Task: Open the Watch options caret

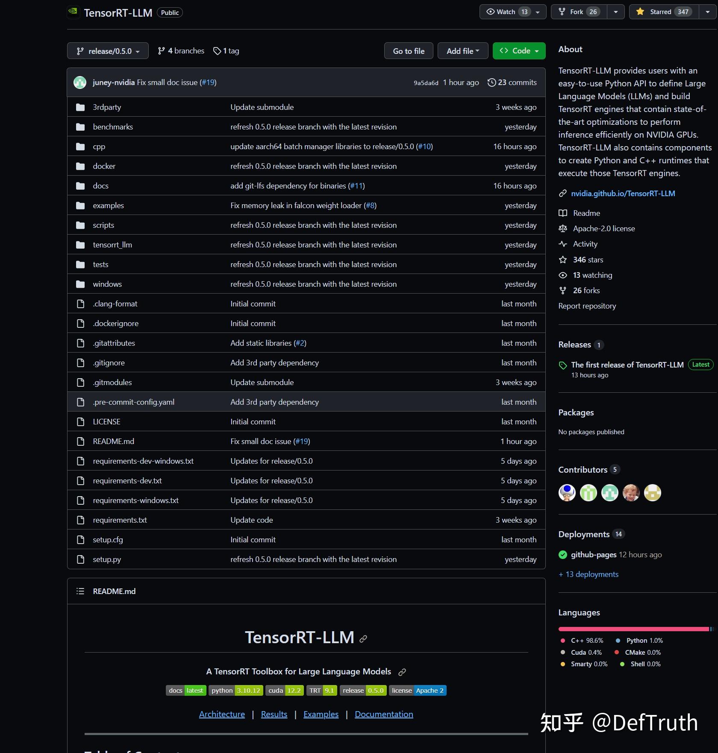Action: click(538, 12)
